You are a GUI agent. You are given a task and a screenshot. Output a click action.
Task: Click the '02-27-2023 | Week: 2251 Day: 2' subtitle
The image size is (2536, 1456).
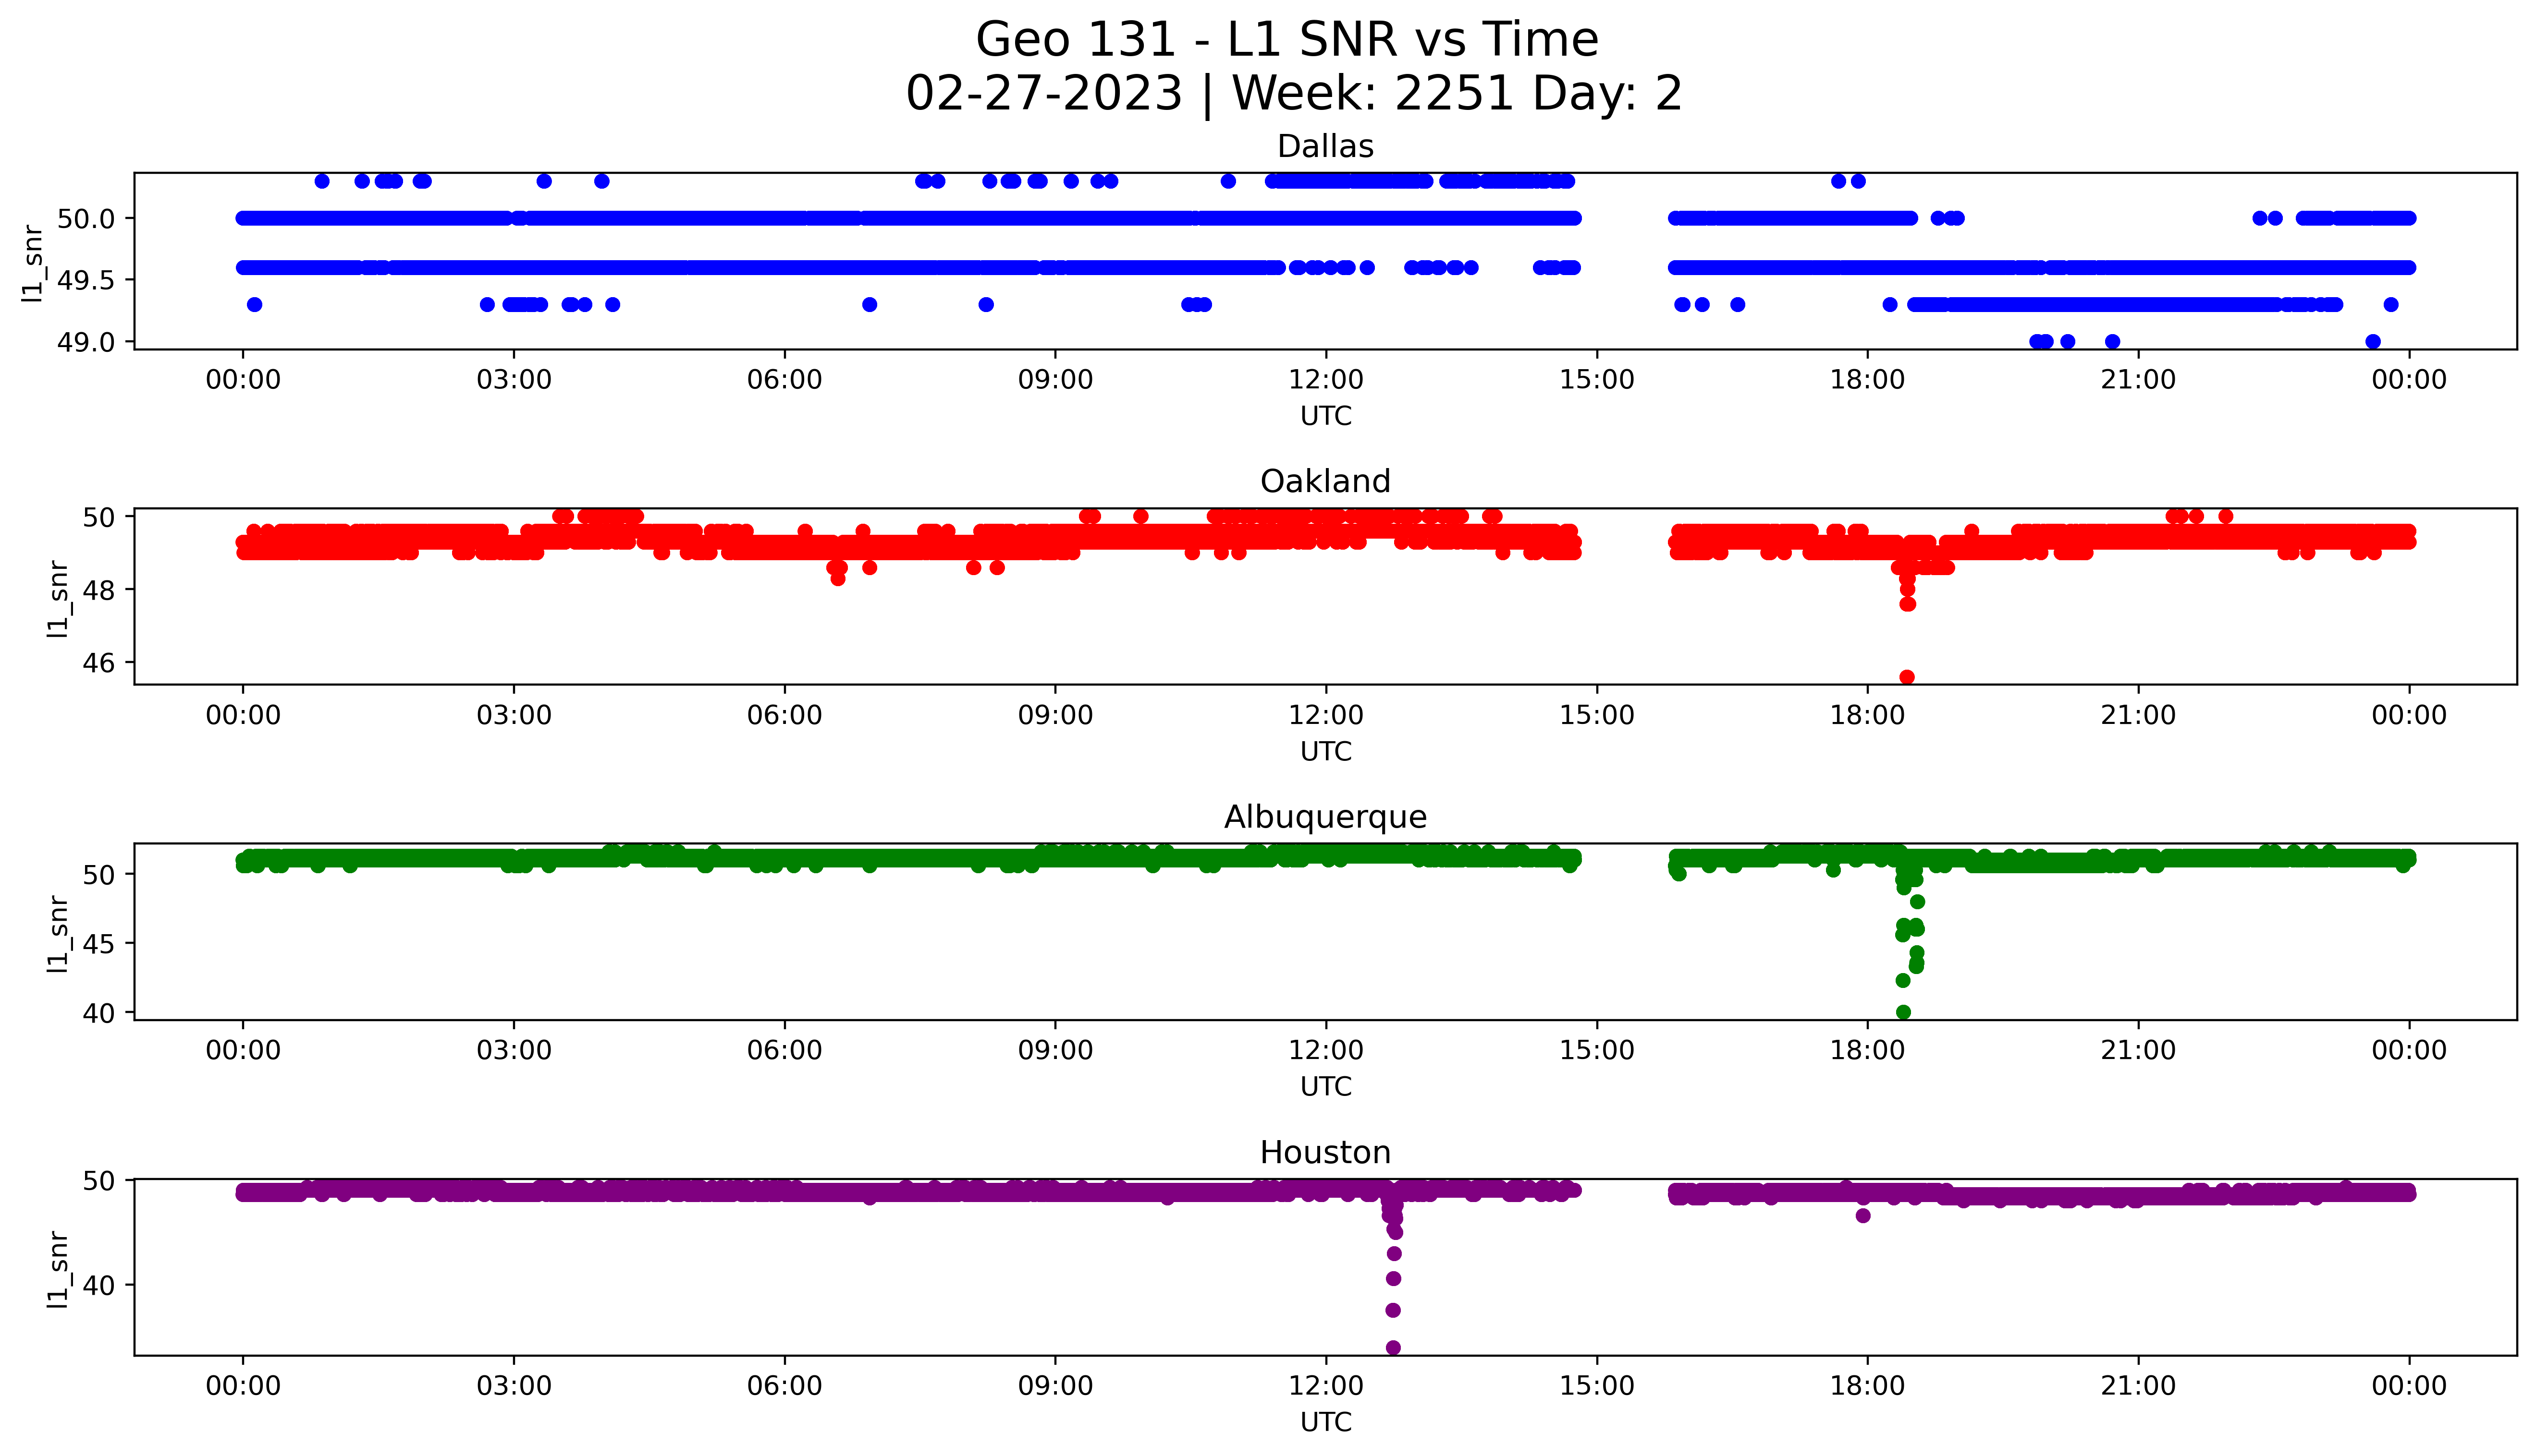point(1294,94)
